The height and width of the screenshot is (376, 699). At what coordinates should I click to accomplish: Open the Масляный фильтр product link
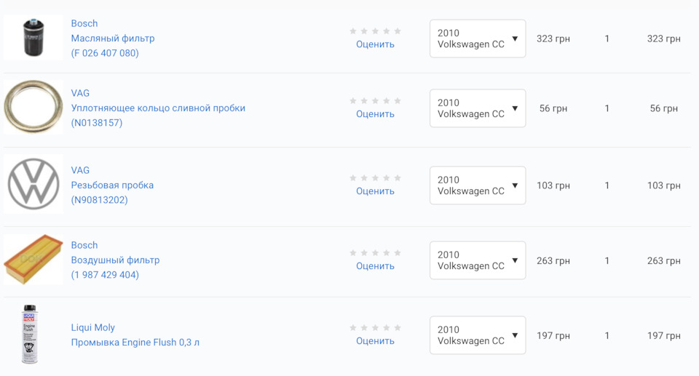pyautogui.click(x=113, y=39)
